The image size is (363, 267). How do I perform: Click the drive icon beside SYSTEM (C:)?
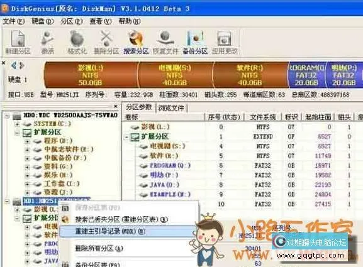pyautogui.click(x=27, y=124)
